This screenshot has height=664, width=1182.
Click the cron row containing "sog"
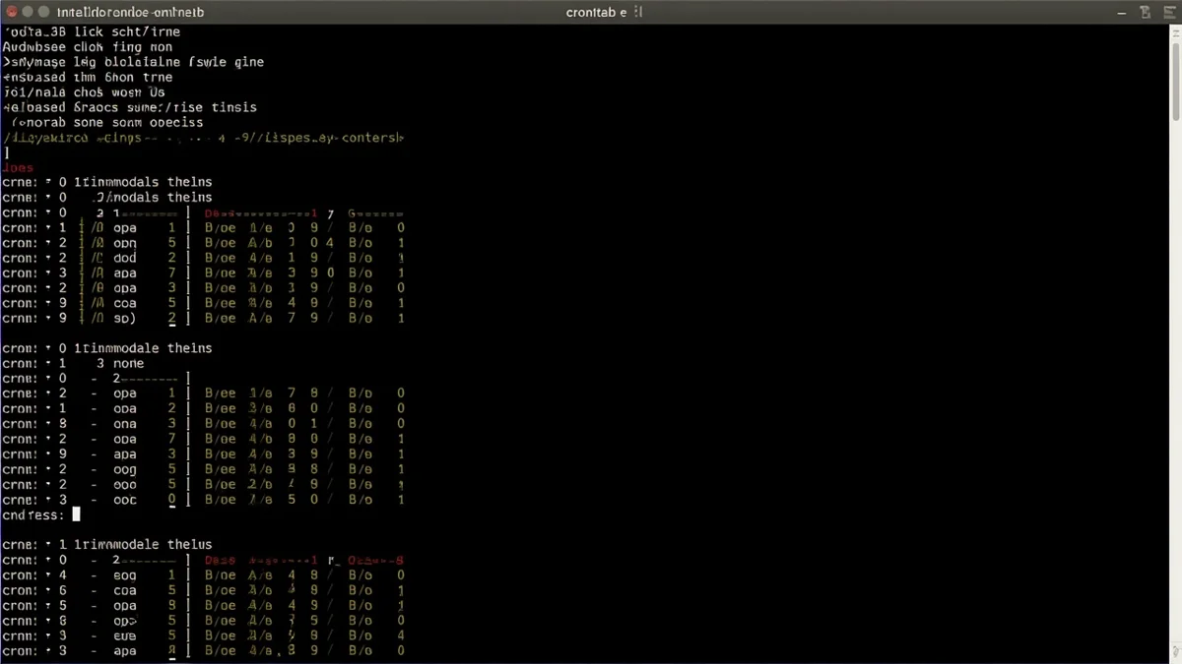point(204,575)
